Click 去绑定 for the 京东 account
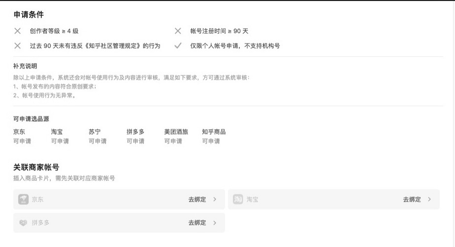Screen dimensions: 455x247 pyautogui.click(x=197, y=200)
